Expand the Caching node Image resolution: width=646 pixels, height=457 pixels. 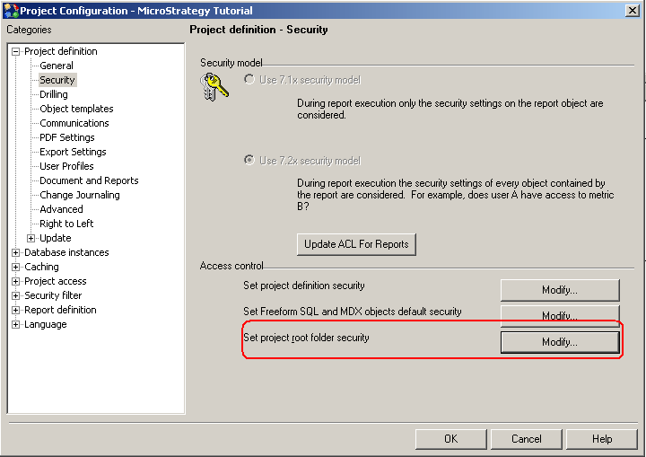point(15,267)
